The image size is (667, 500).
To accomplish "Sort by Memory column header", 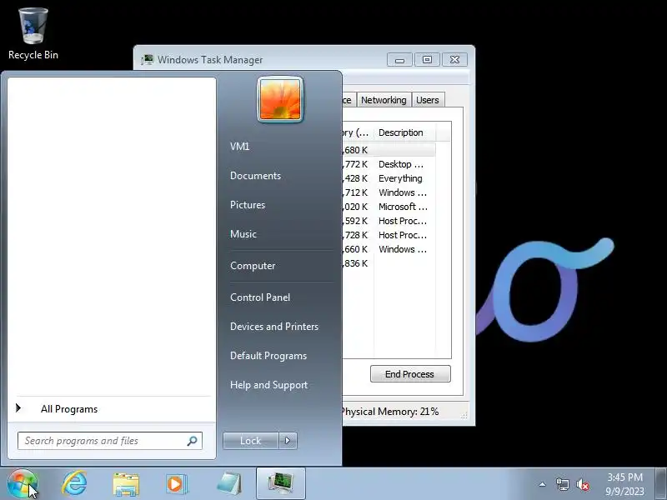I will pos(358,132).
